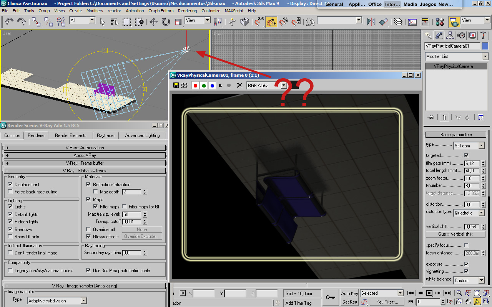492x307 pixels.
Task: Toggle the Default lights checkbox
Action: [10, 215]
